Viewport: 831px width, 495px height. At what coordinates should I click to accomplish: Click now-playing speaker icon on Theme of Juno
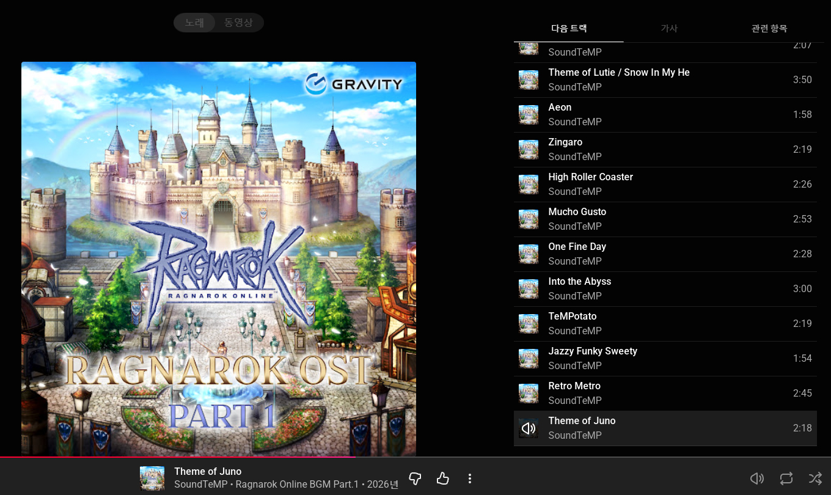tap(529, 428)
